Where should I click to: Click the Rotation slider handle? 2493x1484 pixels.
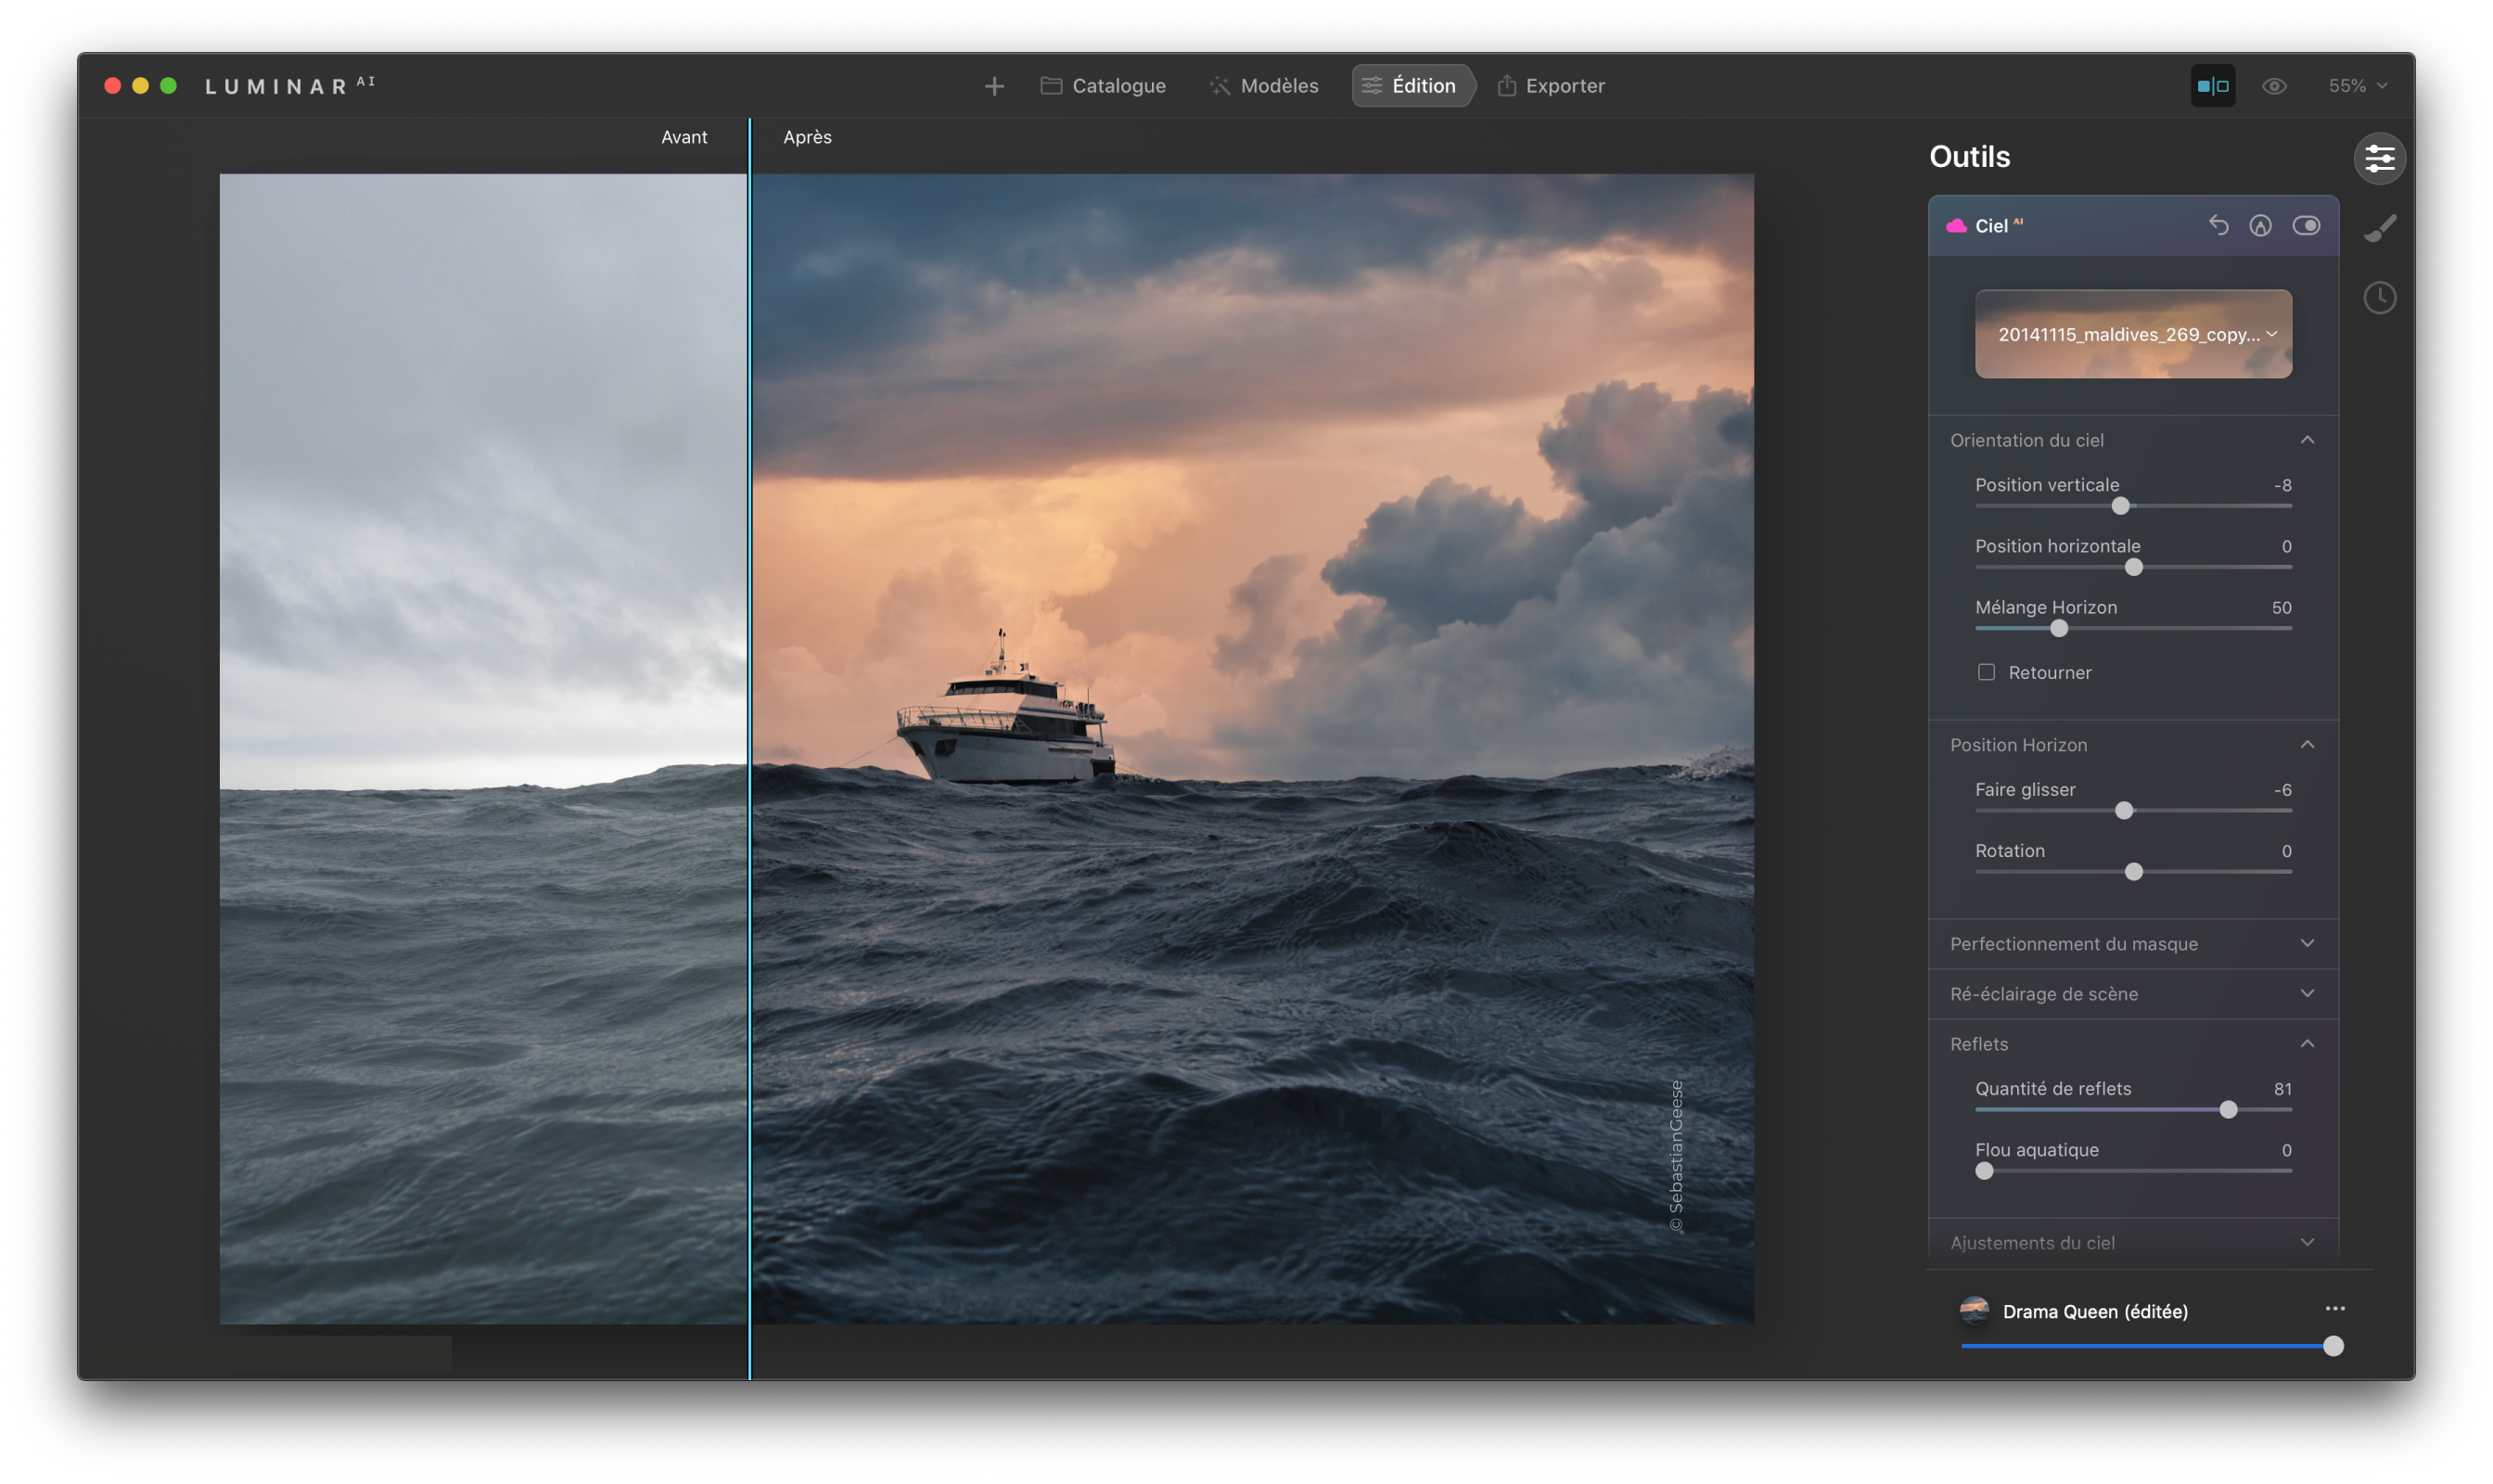[x=2133, y=871]
